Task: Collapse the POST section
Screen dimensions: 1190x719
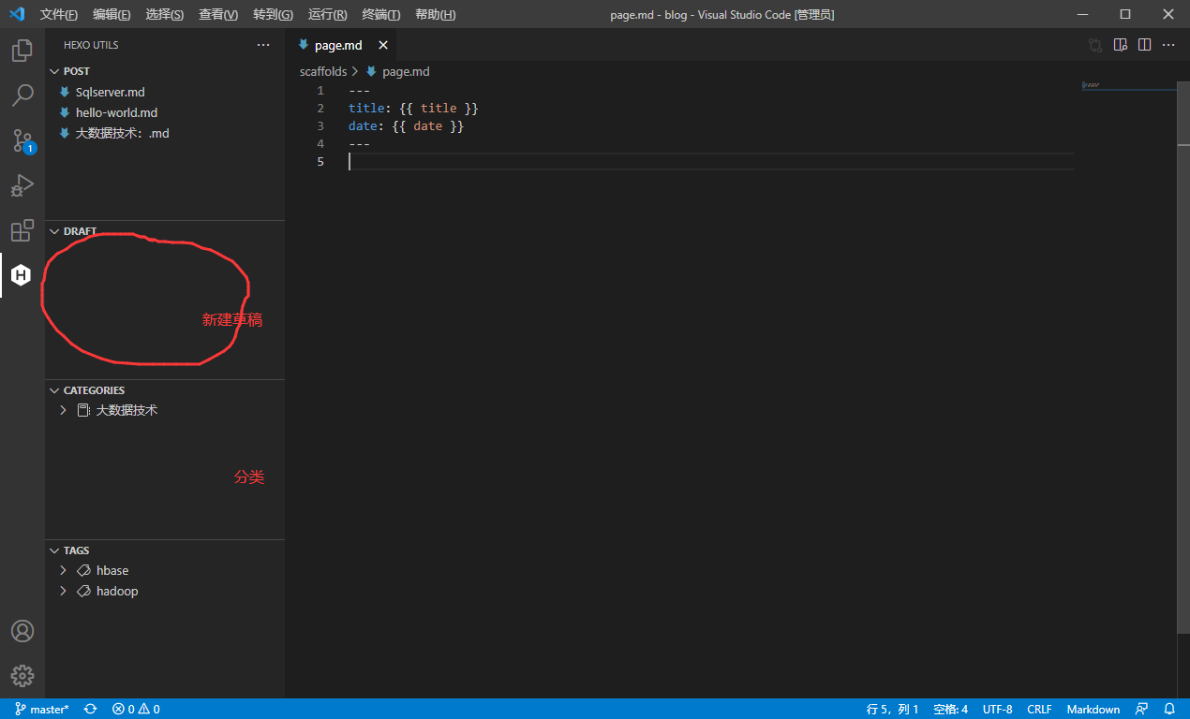Action: [x=54, y=71]
